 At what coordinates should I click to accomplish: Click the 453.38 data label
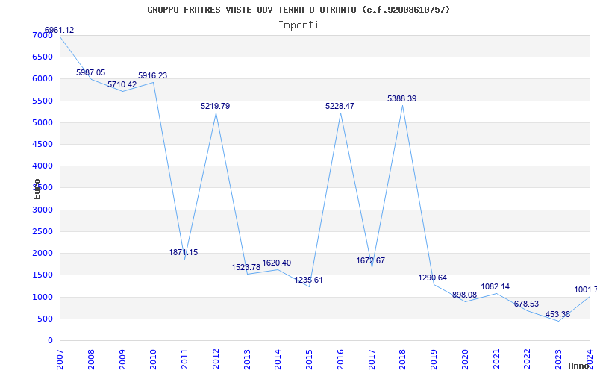pos(557,314)
